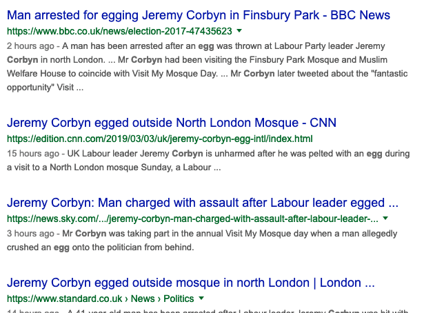Click the CNN snippet about Corbyn being unharmed
Screen dimensions: 424x313
coord(208,161)
